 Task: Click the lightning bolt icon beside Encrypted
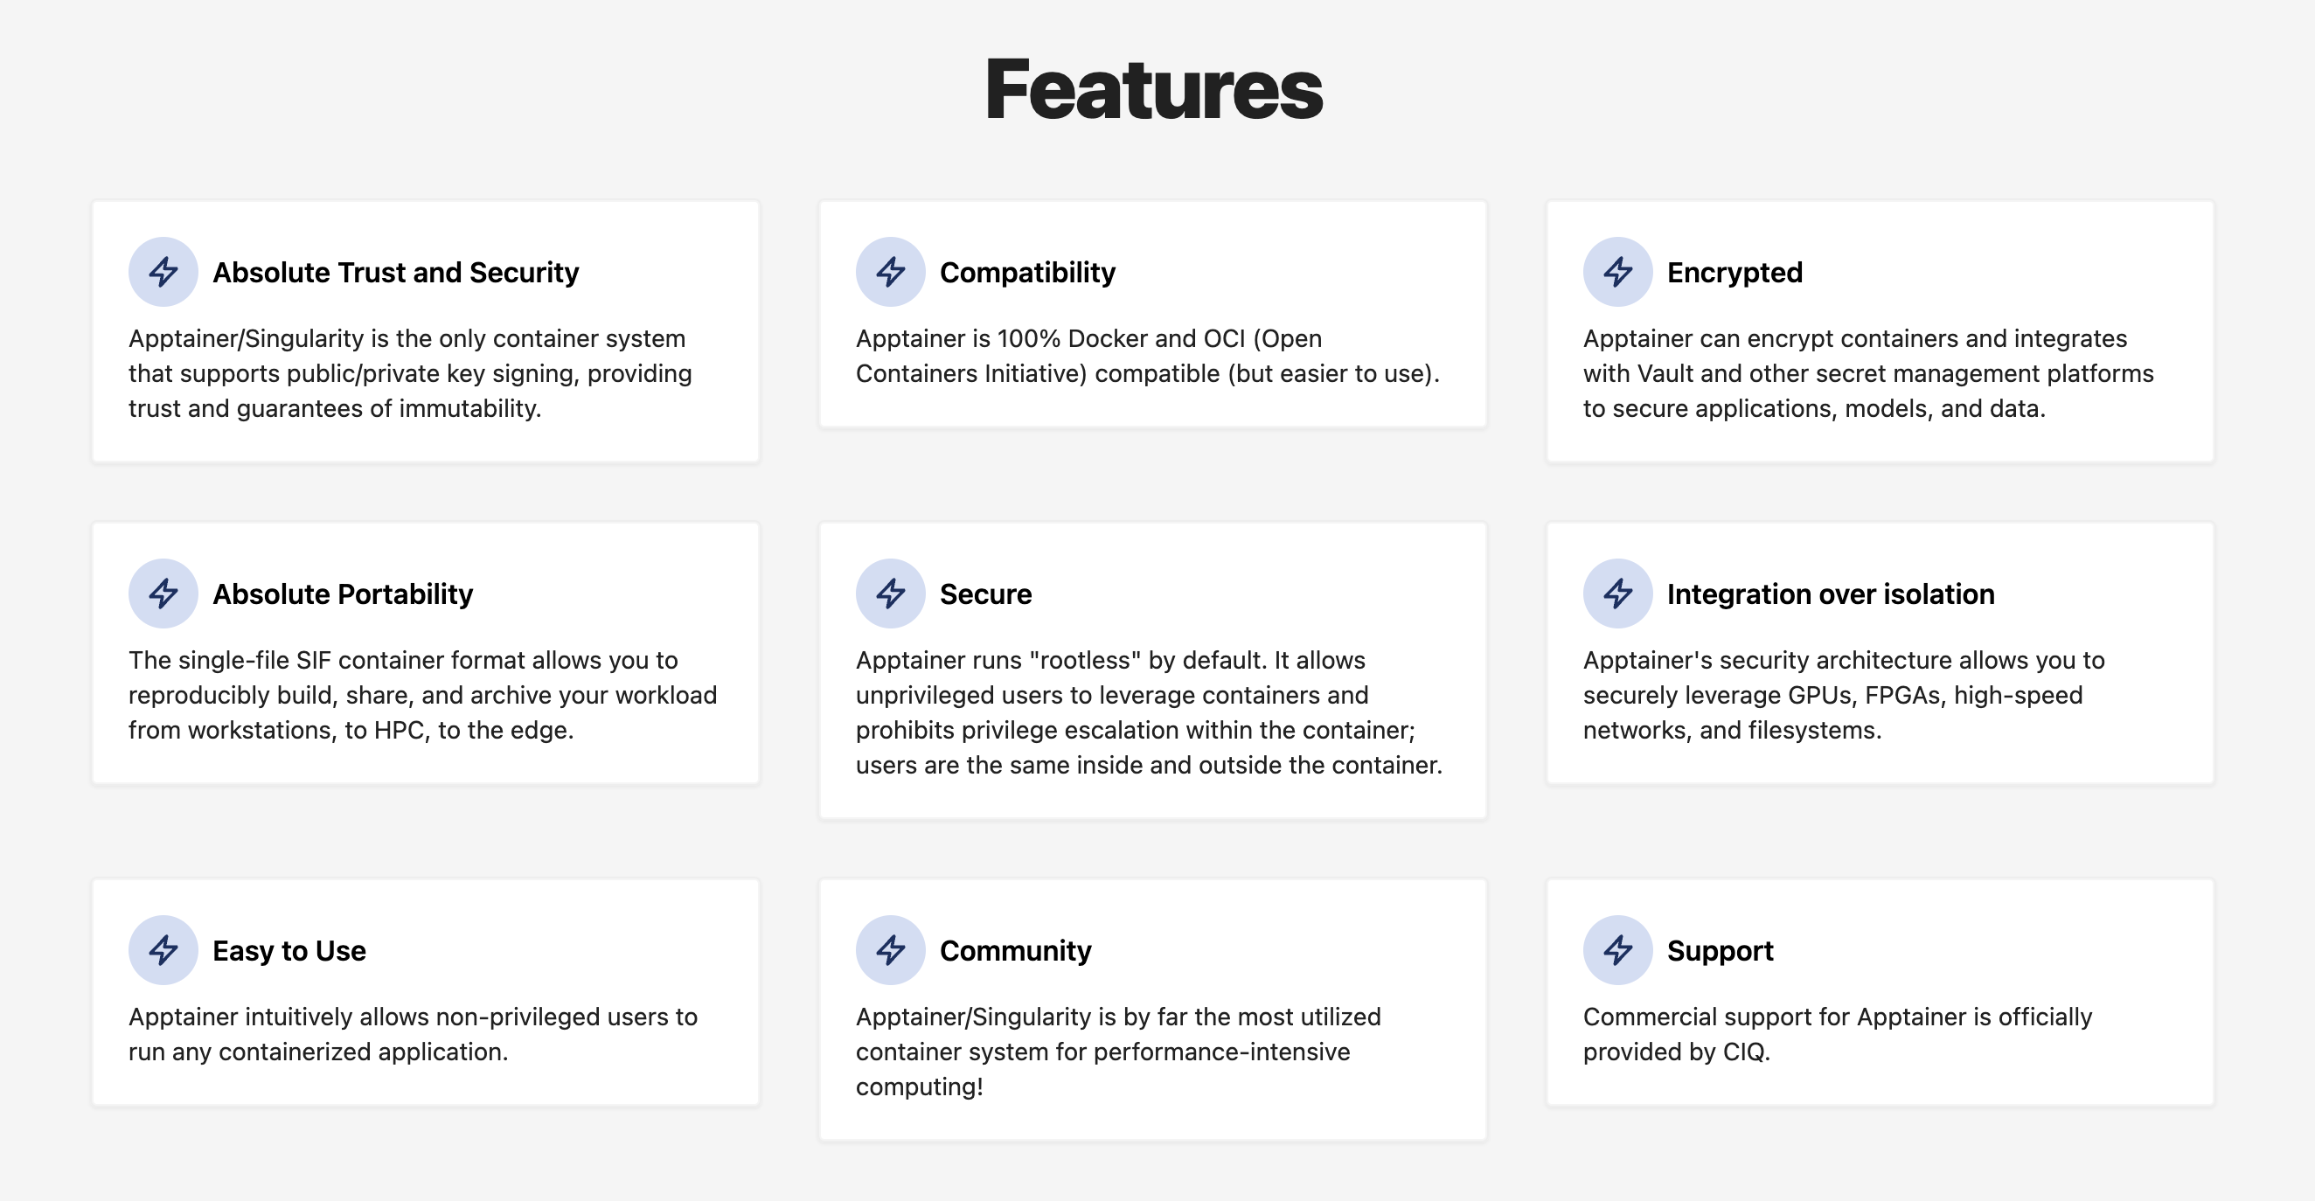pyautogui.click(x=1617, y=271)
